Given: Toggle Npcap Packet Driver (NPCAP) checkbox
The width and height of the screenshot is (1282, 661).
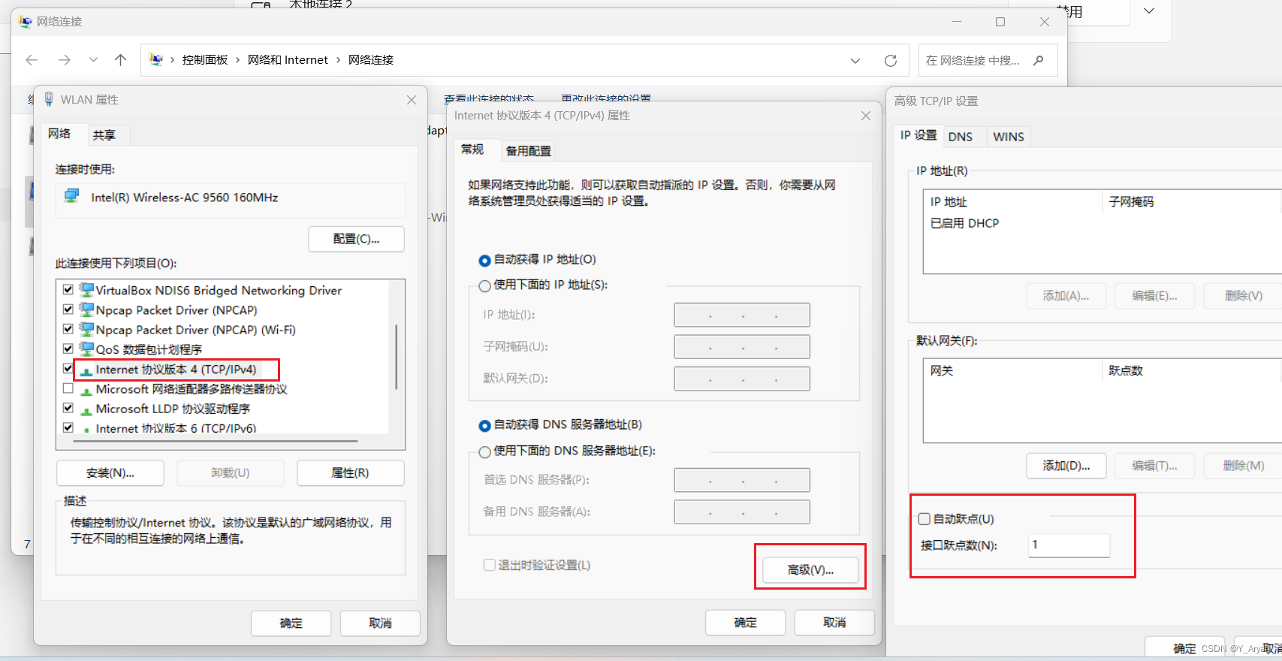Looking at the screenshot, I should click(68, 309).
